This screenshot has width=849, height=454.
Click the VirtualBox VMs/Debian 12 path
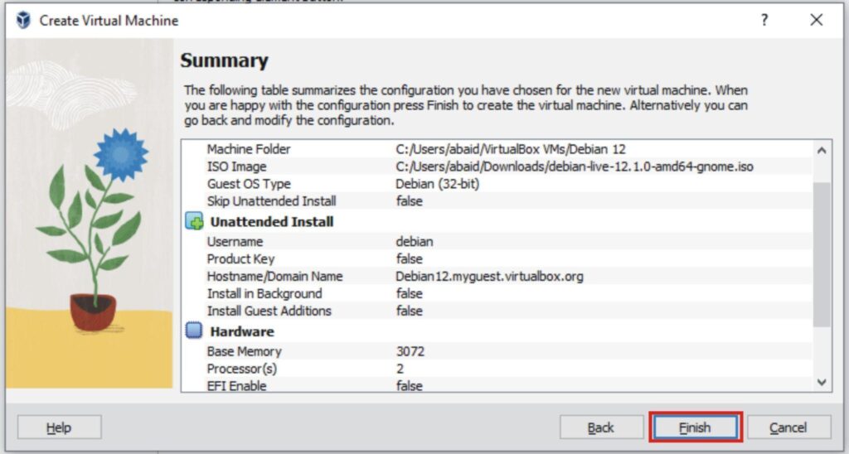[511, 149]
